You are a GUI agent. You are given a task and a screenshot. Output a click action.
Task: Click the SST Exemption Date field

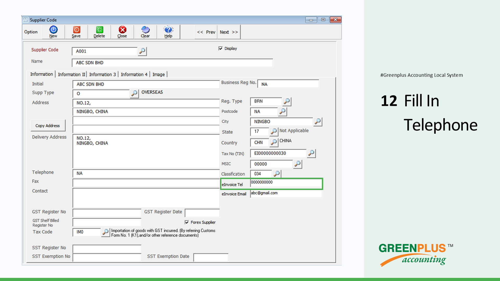(211, 257)
